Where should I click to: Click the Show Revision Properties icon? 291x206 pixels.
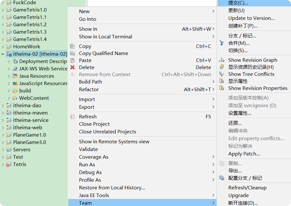(x=222, y=88)
